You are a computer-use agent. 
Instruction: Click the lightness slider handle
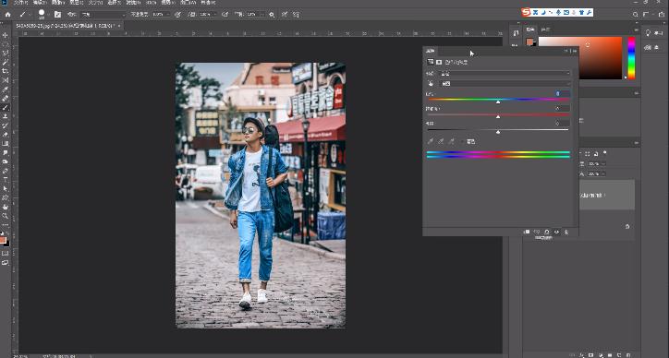pos(498,132)
